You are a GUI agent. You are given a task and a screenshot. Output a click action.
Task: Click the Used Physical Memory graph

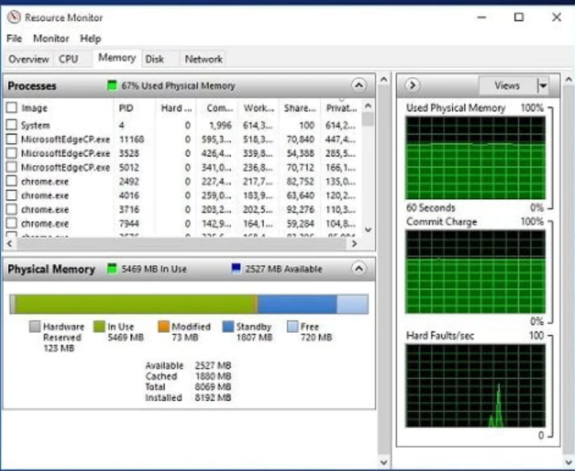475,158
